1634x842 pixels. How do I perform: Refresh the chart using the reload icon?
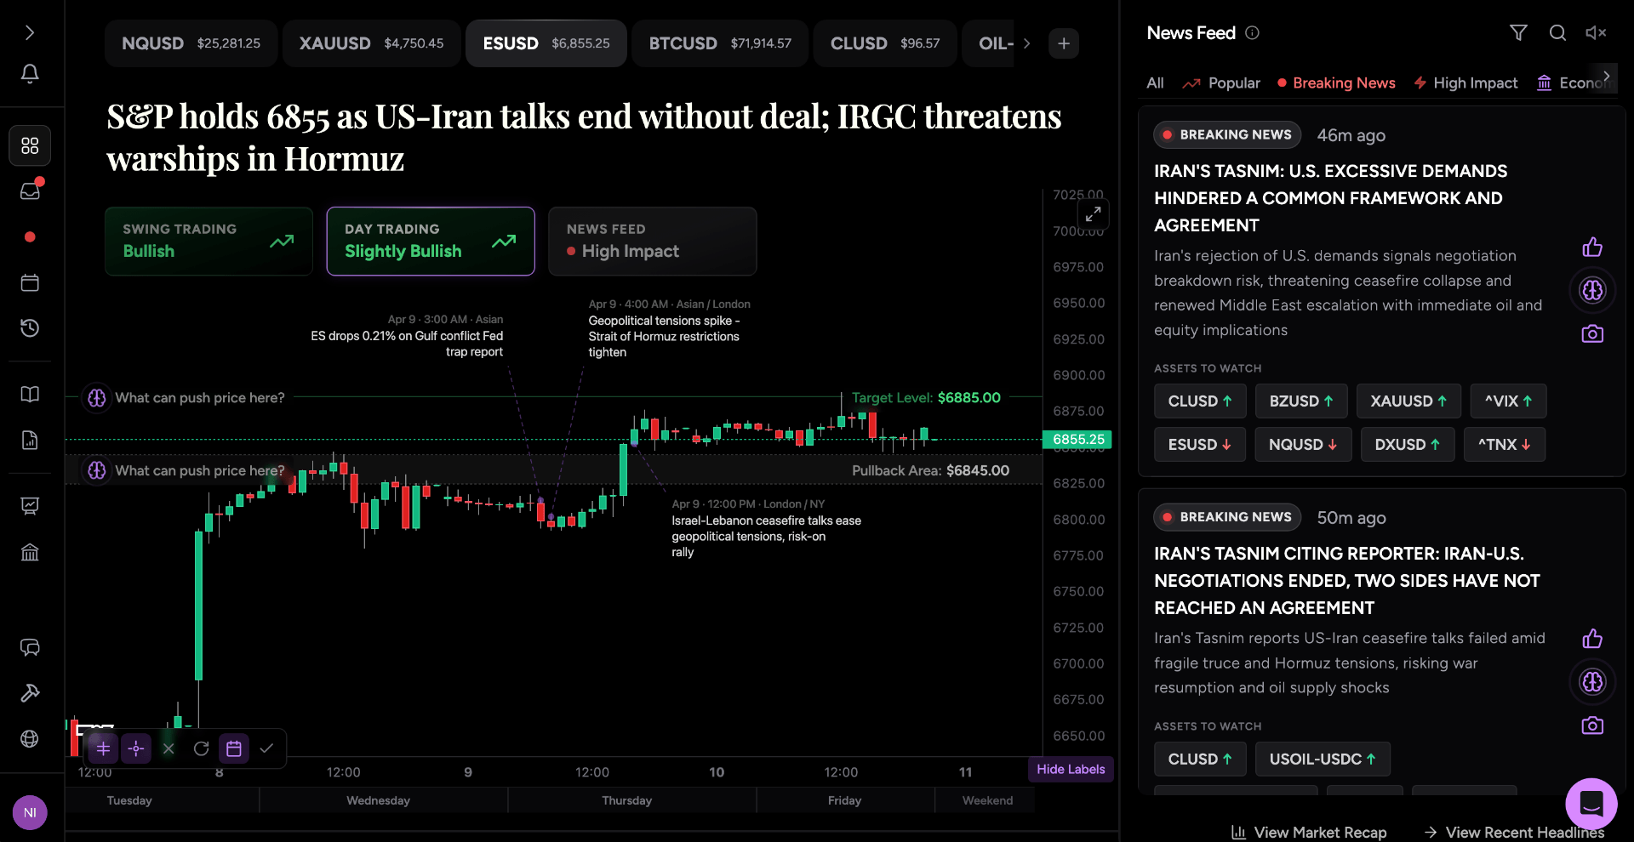click(201, 749)
